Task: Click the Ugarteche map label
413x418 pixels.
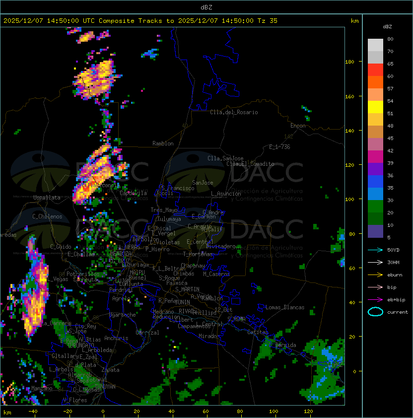Action: click(x=123, y=315)
